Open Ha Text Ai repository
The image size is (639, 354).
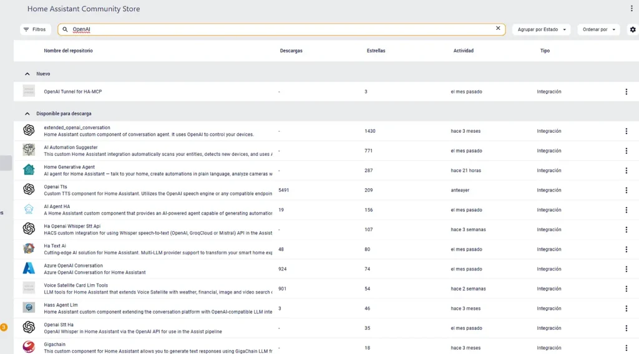pos(326,249)
